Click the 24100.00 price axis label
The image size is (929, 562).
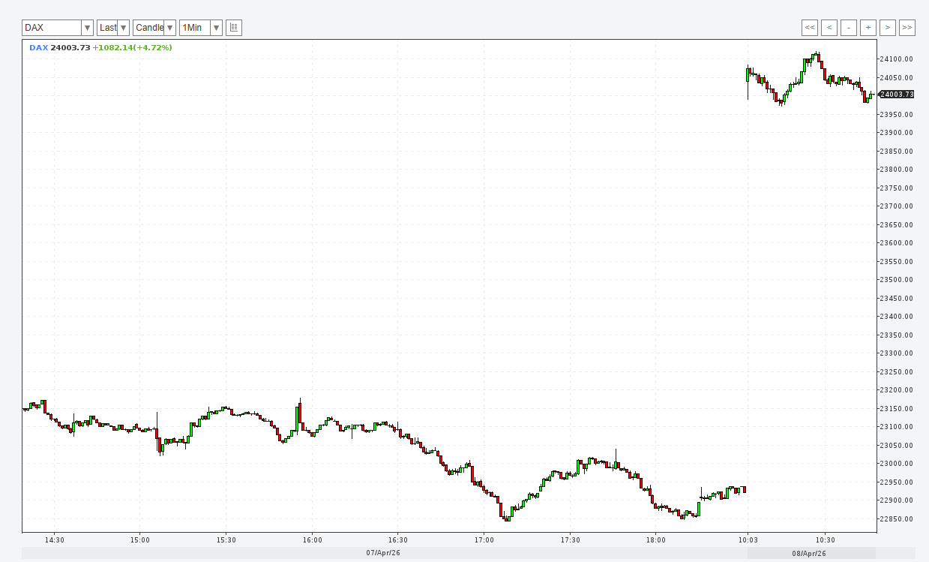[x=896, y=59]
